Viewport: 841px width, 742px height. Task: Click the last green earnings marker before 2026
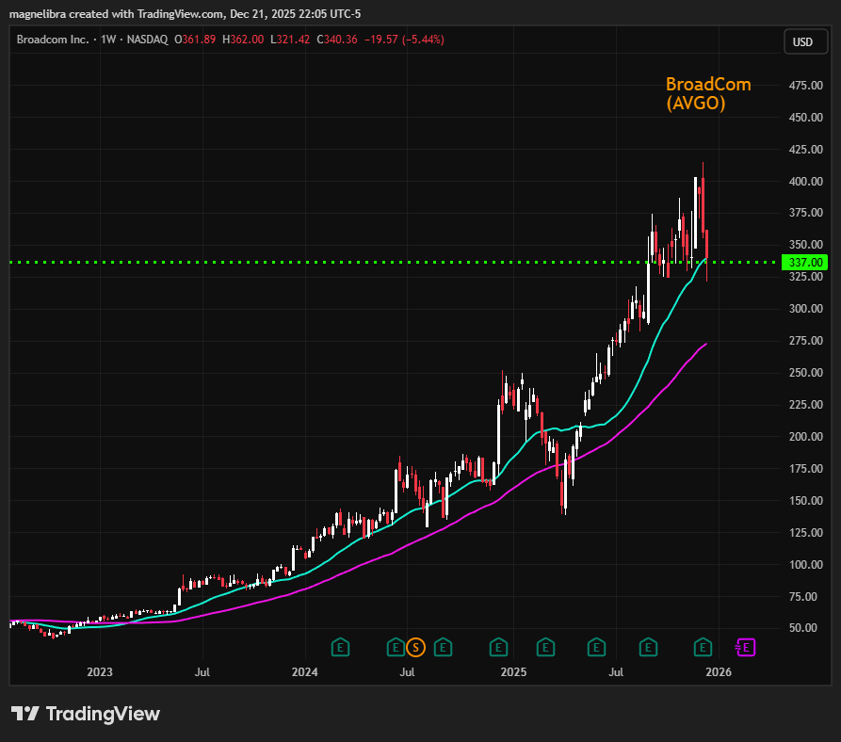[x=703, y=648]
